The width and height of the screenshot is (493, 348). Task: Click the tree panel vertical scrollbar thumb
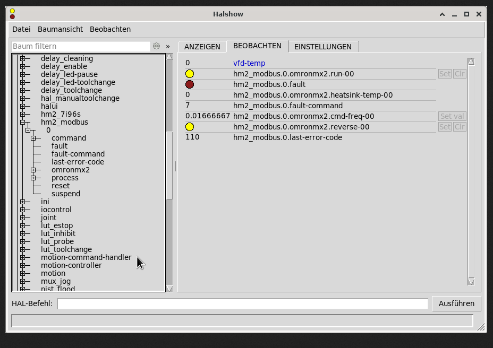pos(169,164)
